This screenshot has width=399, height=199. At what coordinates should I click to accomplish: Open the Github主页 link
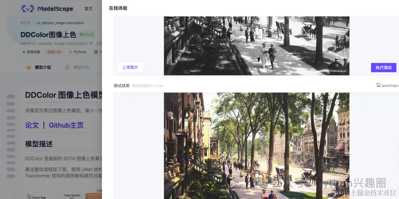[x=66, y=125]
